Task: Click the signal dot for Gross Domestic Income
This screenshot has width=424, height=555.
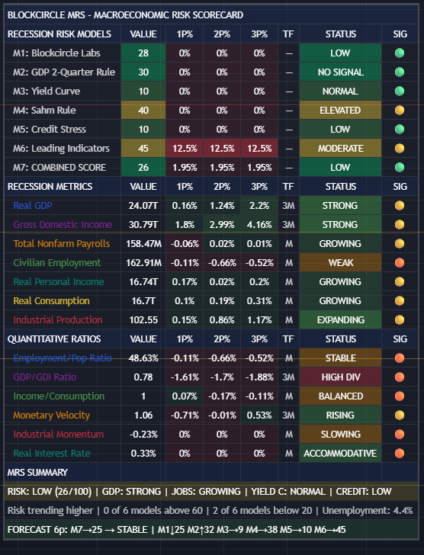Action: click(400, 225)
